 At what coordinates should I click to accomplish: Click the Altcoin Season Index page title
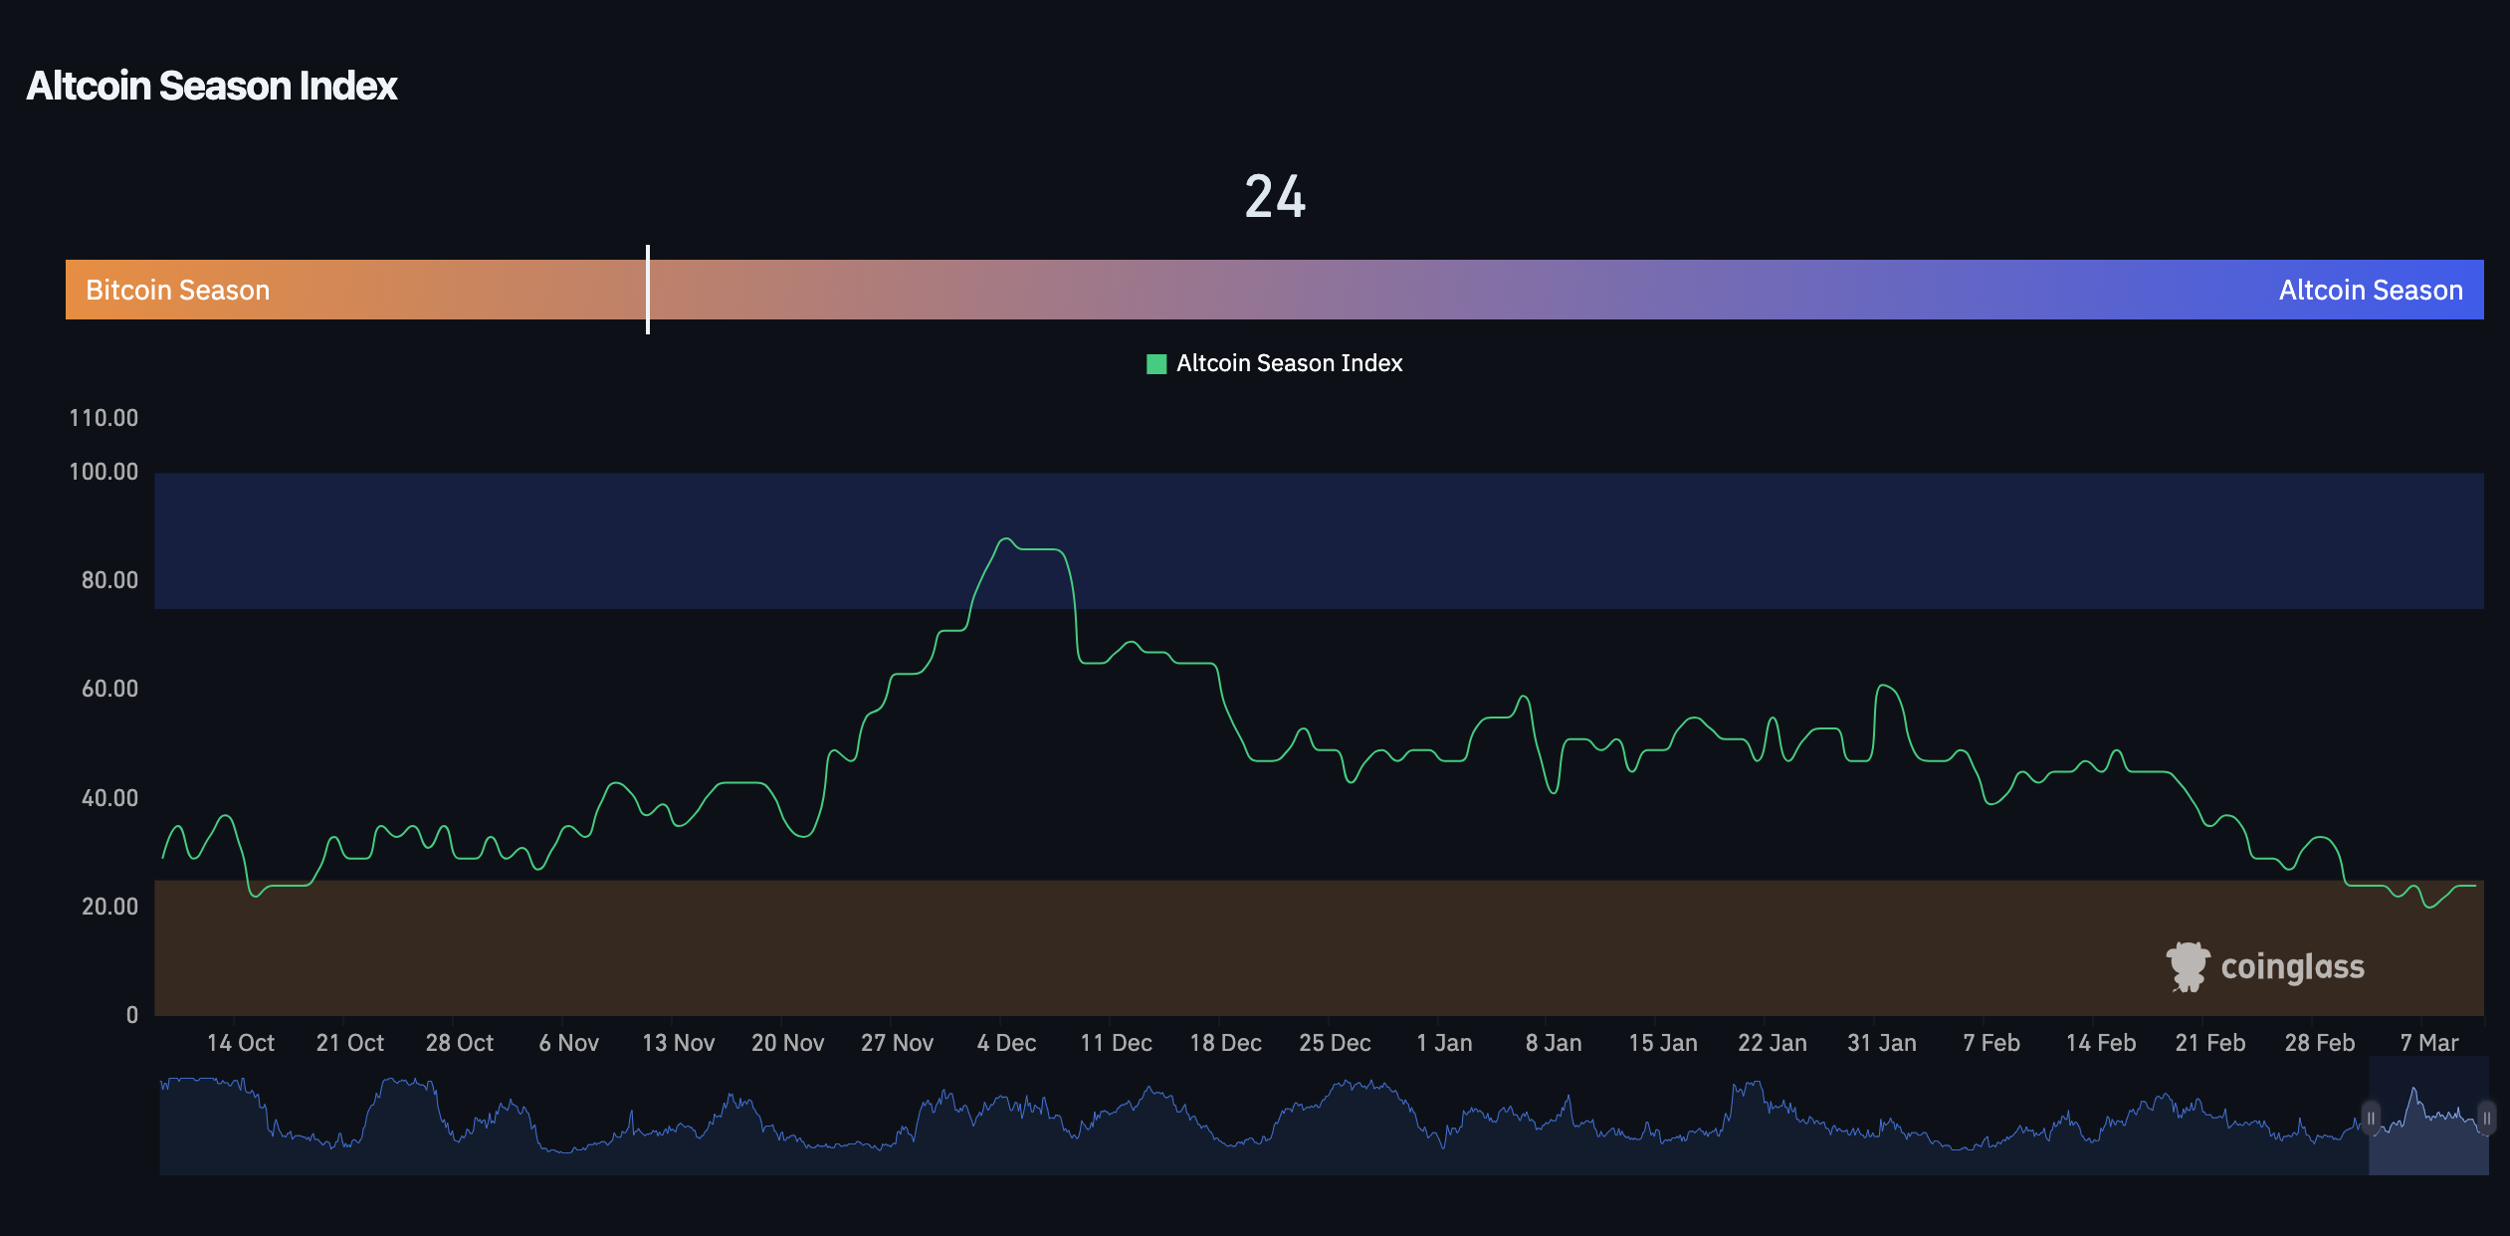point(211,87)
